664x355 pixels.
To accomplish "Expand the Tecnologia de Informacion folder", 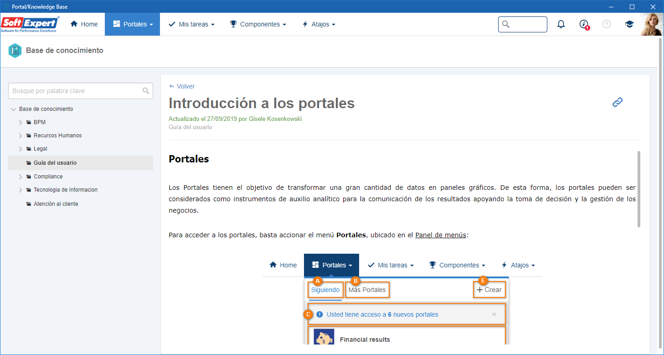I will 21,190.
